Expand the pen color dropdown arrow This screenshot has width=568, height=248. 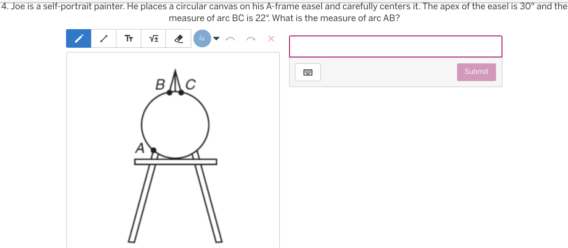216,39
